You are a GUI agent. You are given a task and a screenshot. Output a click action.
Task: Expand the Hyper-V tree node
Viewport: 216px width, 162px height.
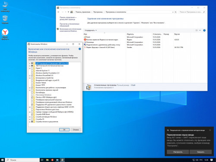30,68
